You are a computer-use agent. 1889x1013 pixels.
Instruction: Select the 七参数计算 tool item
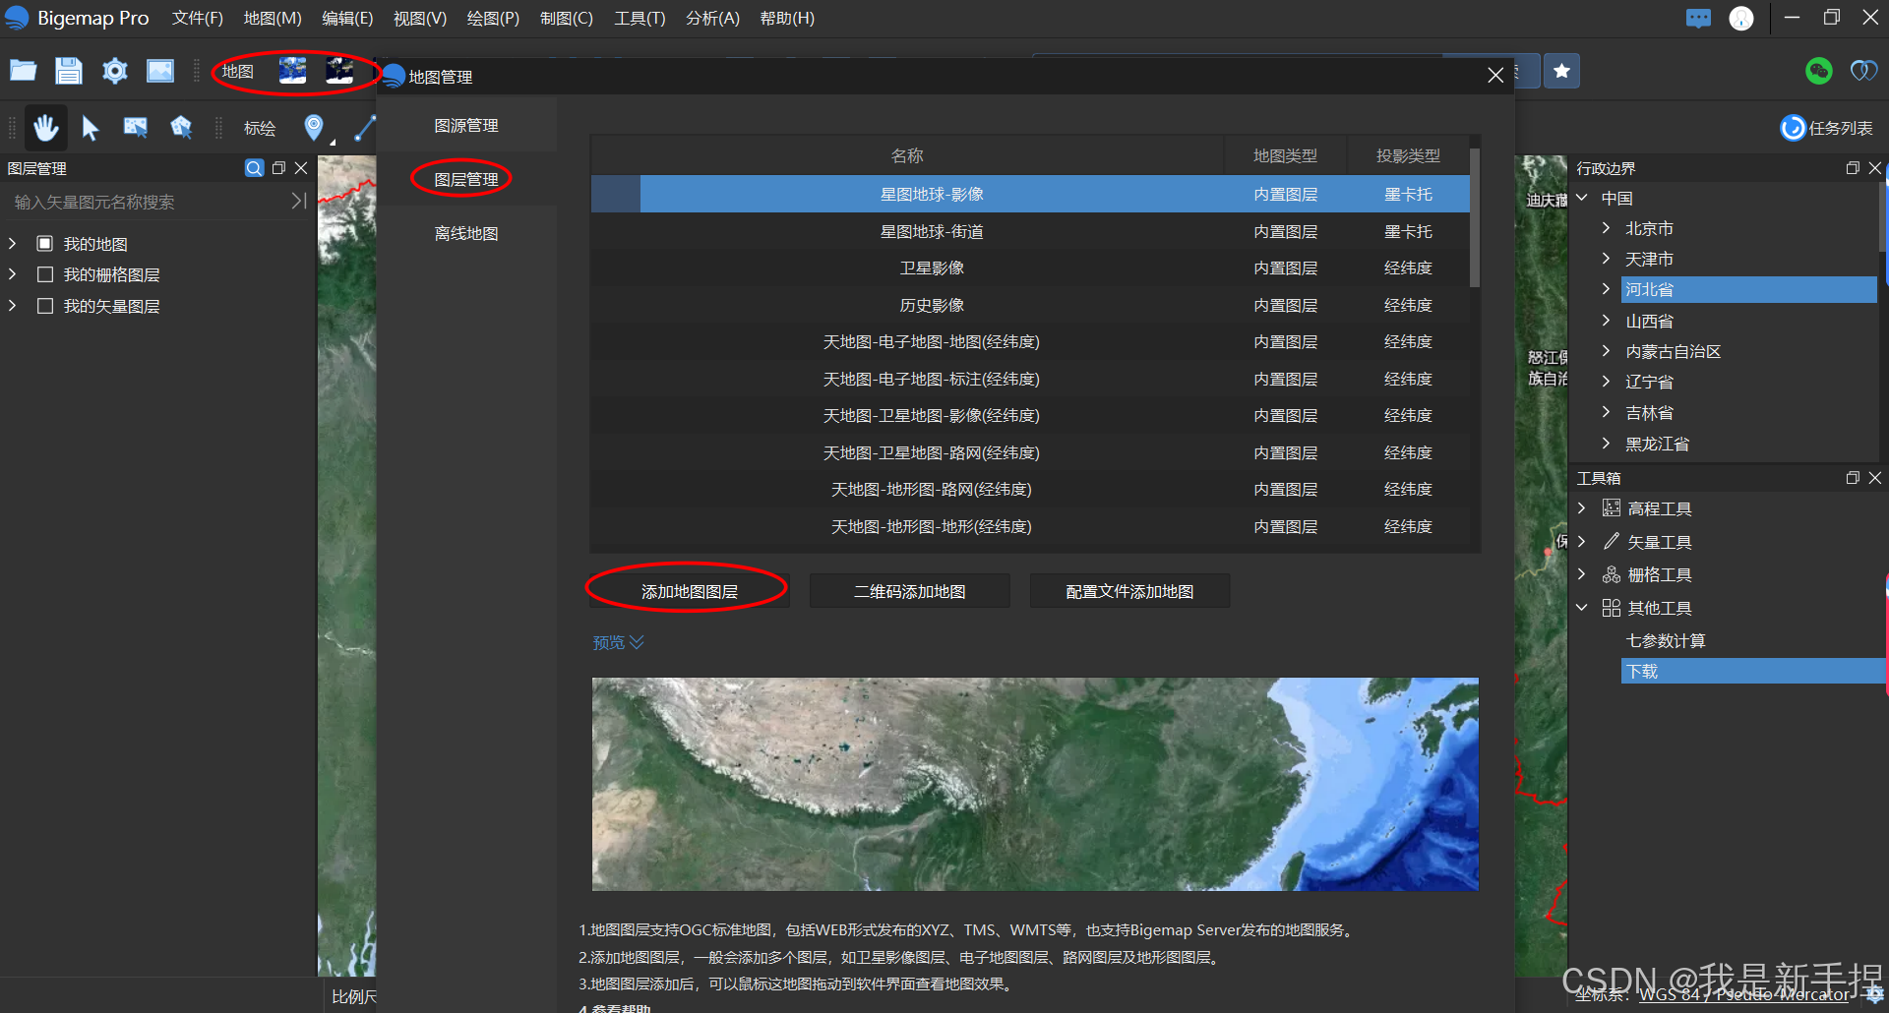1666,640
